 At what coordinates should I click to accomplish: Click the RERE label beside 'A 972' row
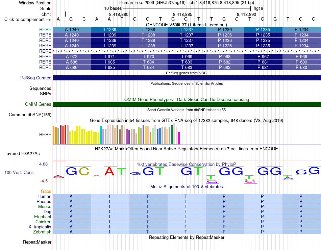click(45, 56)
